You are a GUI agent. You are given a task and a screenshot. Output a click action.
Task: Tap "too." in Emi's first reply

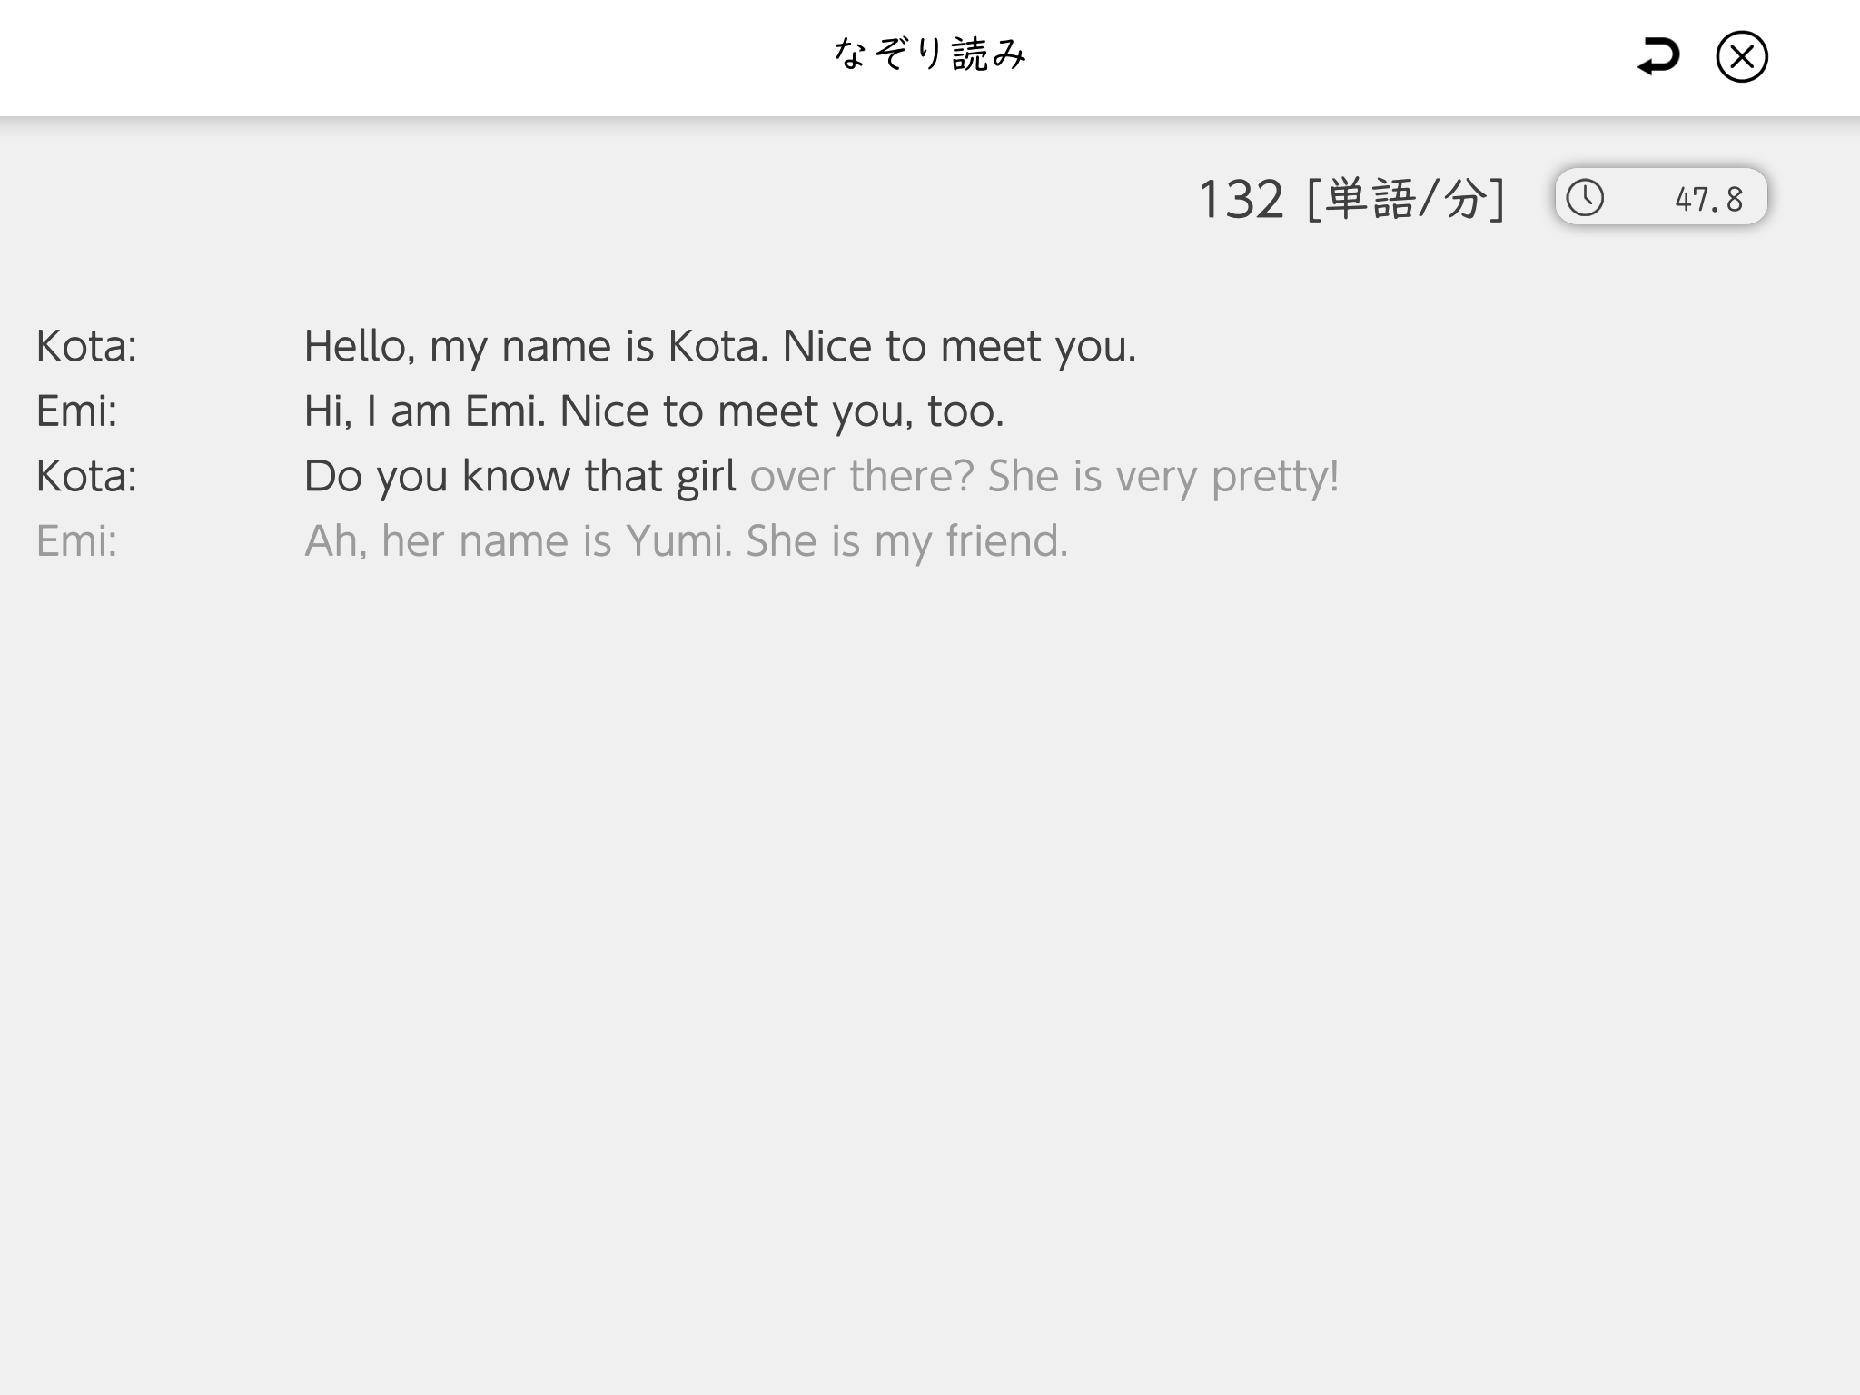[965, 411]
